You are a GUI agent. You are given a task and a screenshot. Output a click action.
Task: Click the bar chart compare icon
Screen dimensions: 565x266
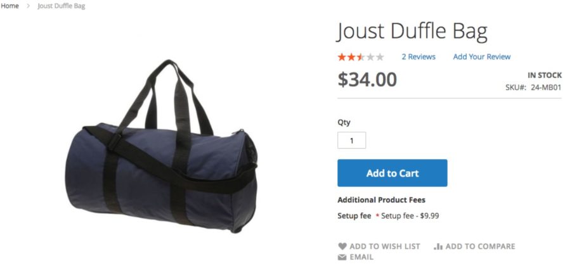click(x=438, y=246)
